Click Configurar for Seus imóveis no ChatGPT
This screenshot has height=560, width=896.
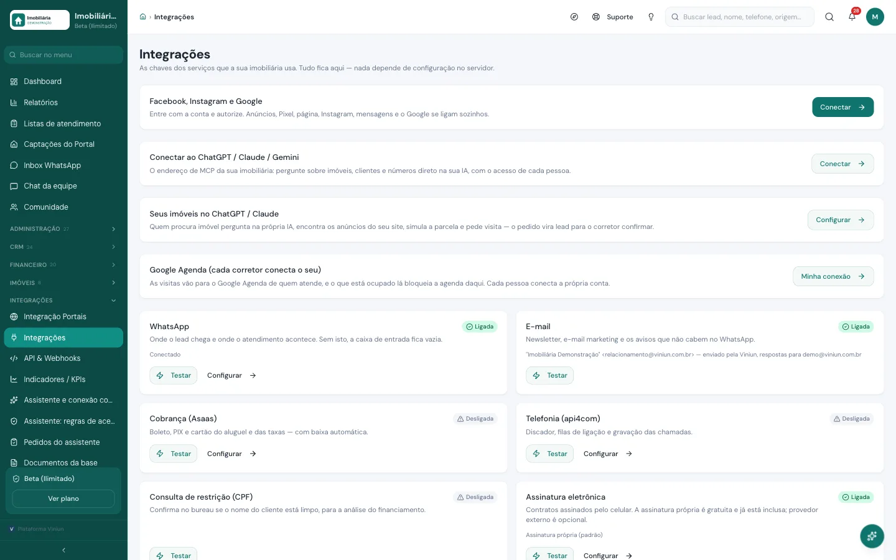(841, 220)
